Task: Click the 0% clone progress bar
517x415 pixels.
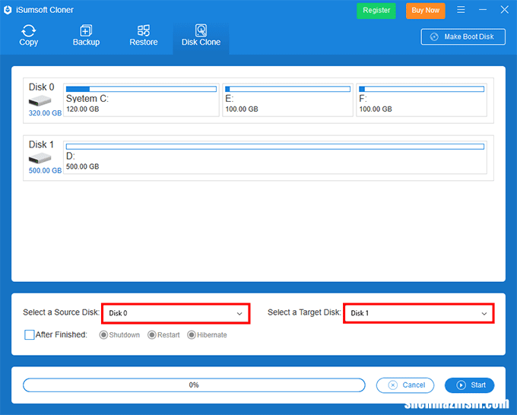Action: pos(194,385)
